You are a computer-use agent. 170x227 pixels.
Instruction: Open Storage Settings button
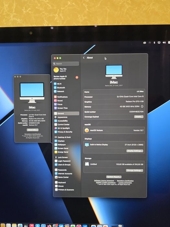(x=135, y=170)
